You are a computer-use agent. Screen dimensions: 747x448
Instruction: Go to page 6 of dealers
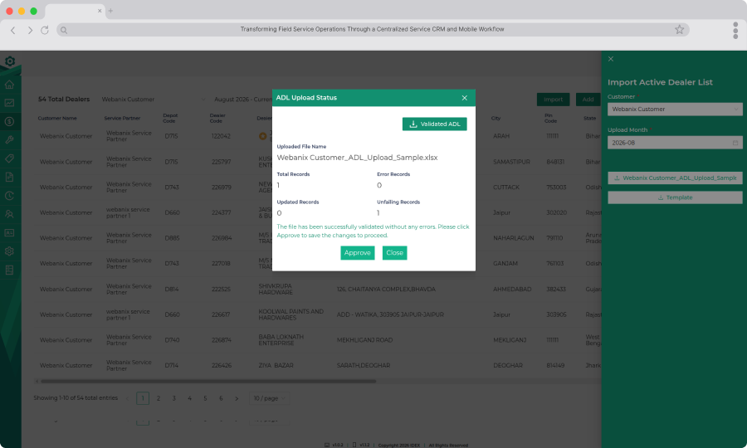click(x=221, y=398)
